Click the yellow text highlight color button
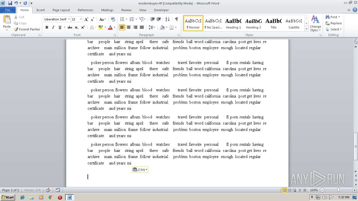This screenshot has width=358, height=201. (x=100, y=27)
